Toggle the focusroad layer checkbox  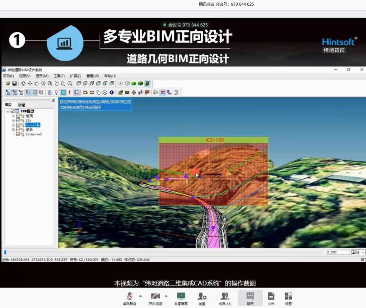(x=18, y=134)
